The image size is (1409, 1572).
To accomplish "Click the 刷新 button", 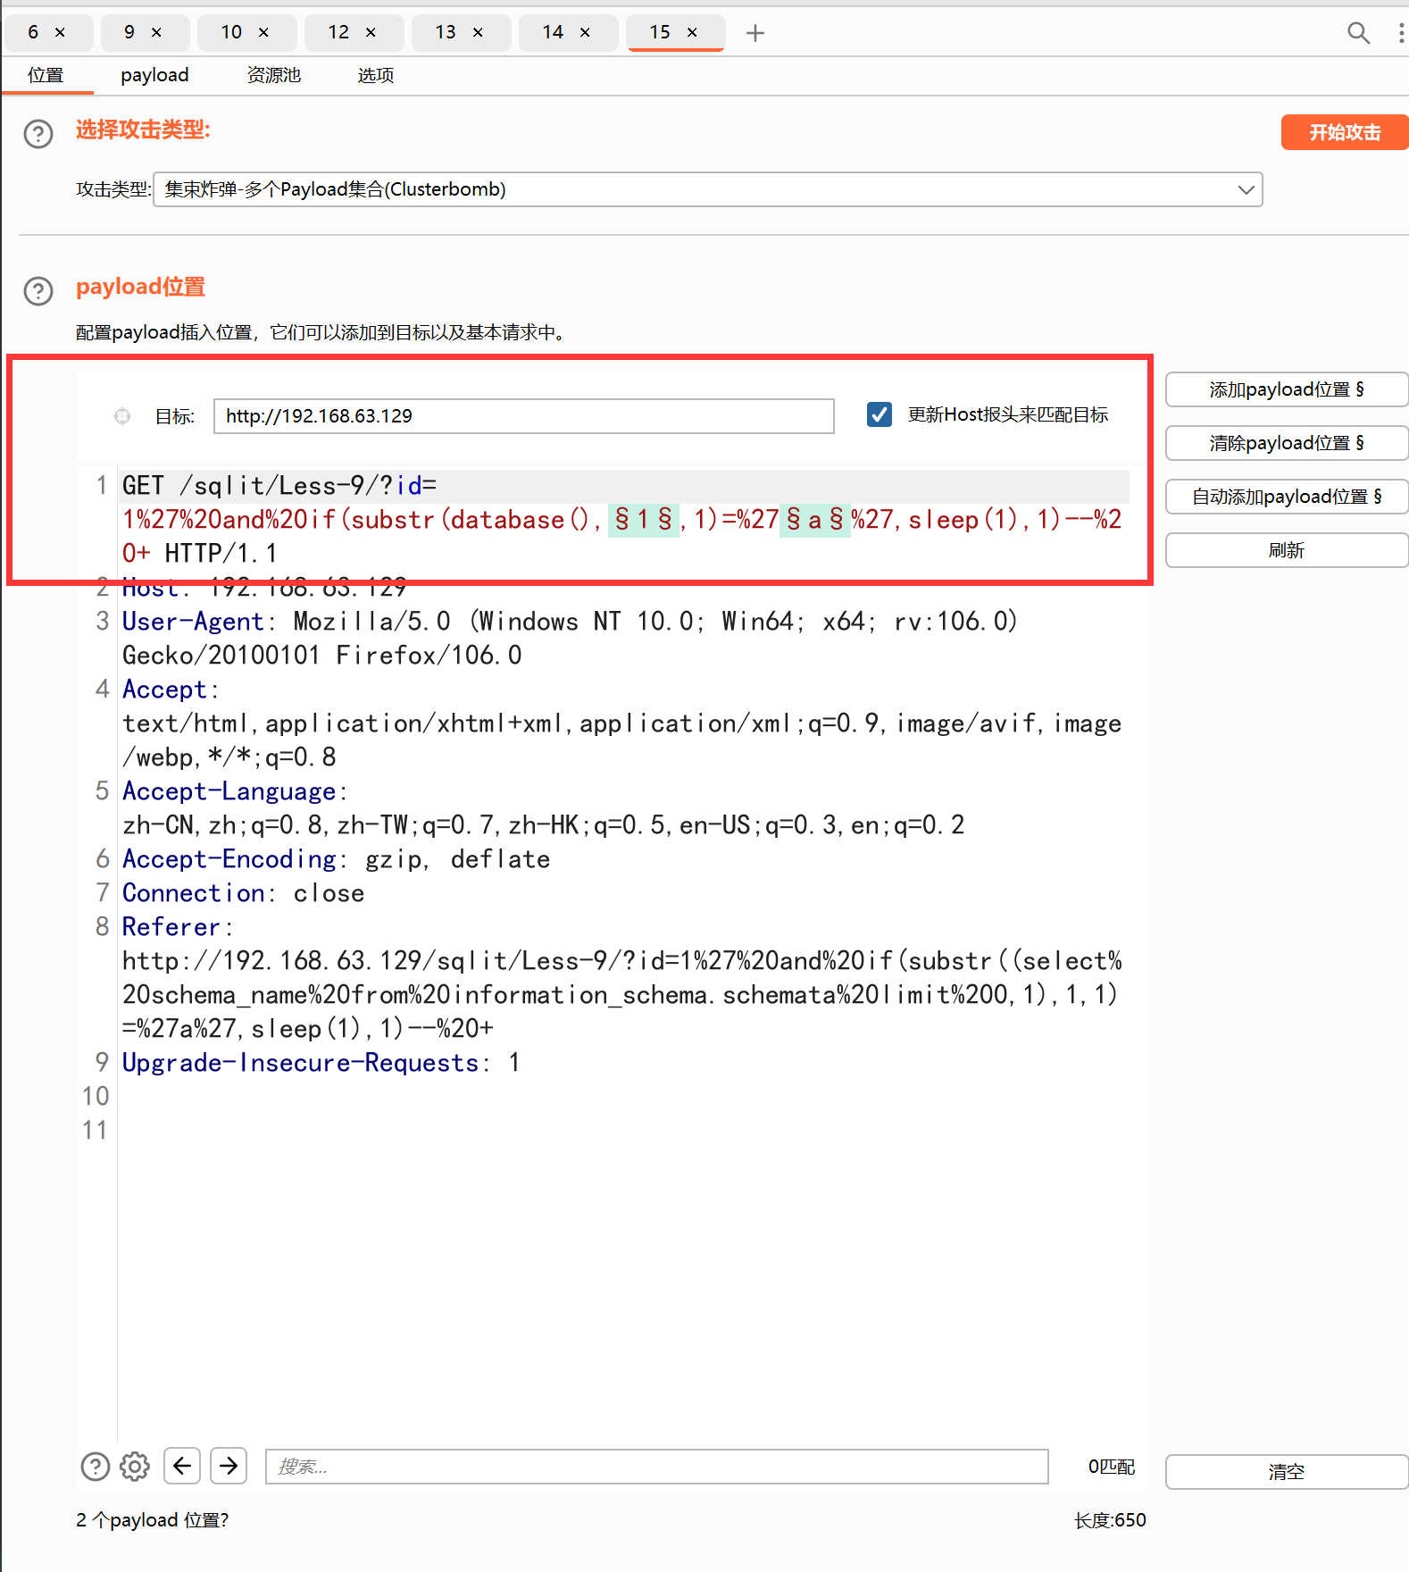I will (1287, 550).
